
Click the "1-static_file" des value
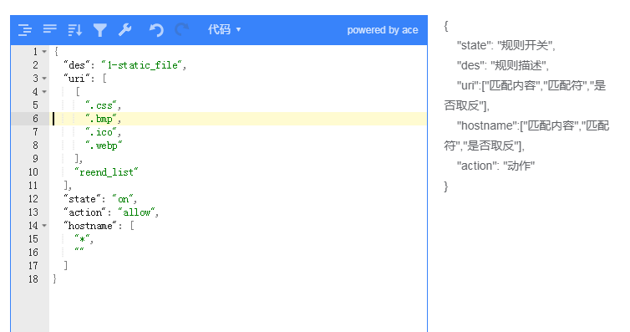pos(142,65)
